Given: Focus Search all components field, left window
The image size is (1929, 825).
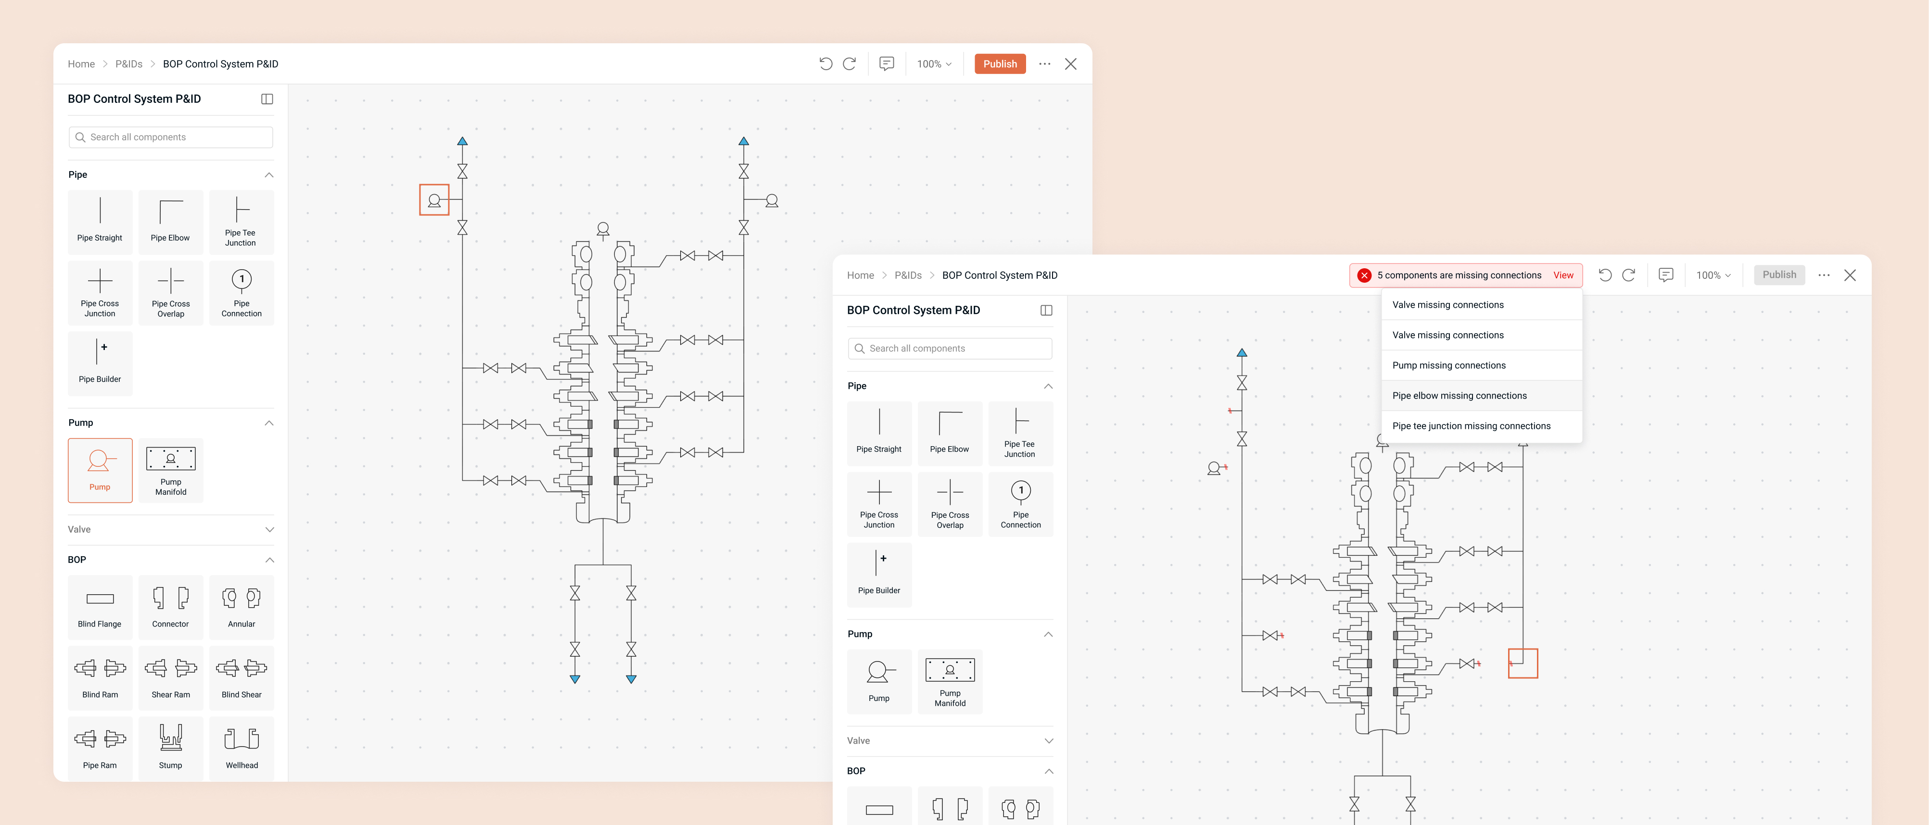Looking at the screenshot, I should [x=171, y=137].
